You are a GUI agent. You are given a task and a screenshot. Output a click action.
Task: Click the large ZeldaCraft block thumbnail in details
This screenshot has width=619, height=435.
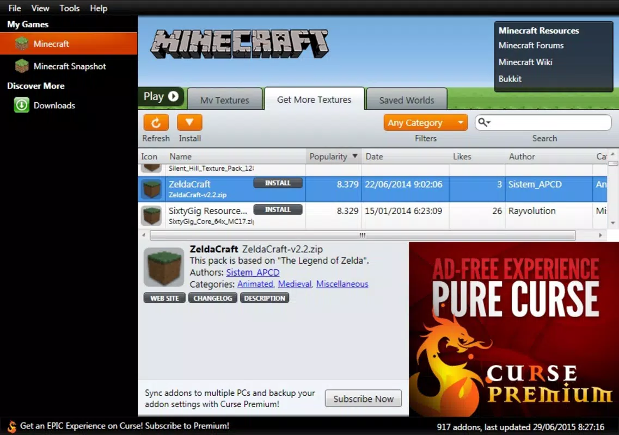pyautogui.click(x=164, y=267)
